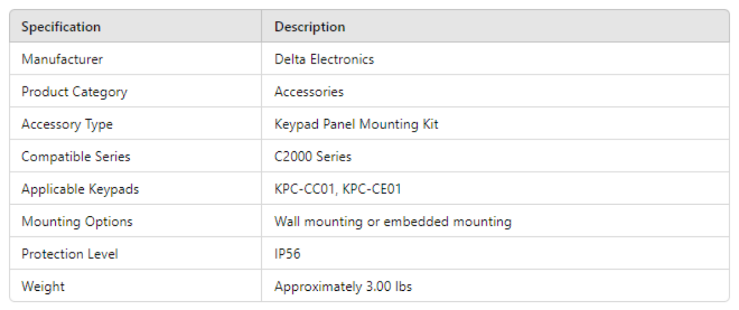
Task: Click the Accessories value cell
Action: point(309,92)
